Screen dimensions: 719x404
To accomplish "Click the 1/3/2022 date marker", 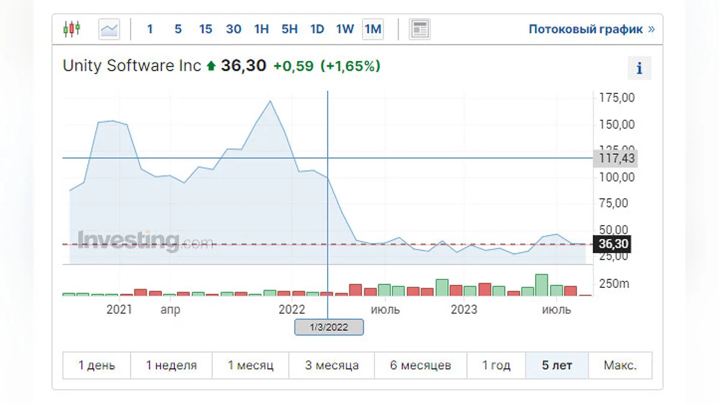I will pos(329,327).
